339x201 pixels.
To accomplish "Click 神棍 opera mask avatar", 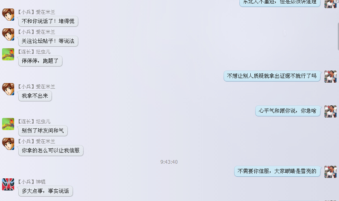I will click(8, 184).
